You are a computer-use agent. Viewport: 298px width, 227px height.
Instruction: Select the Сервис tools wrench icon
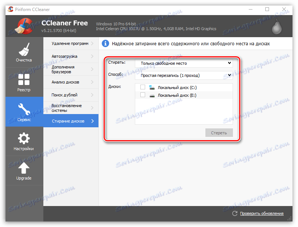24,109
